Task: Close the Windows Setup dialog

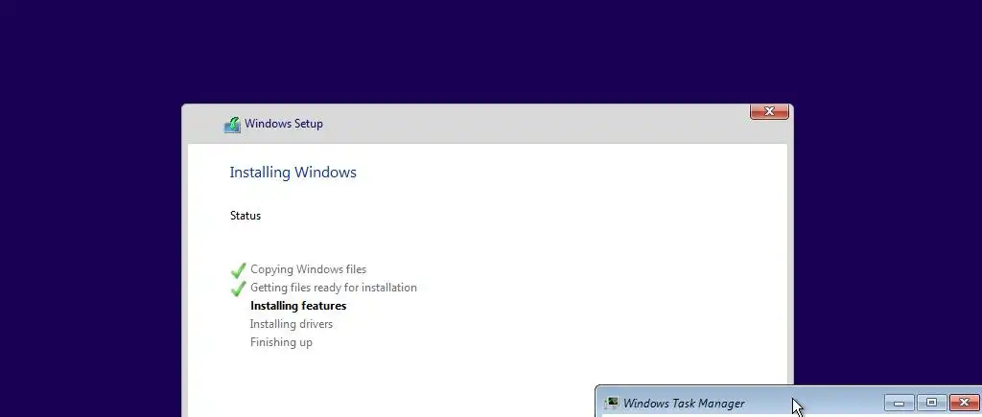Action: [x=769, y=111]
